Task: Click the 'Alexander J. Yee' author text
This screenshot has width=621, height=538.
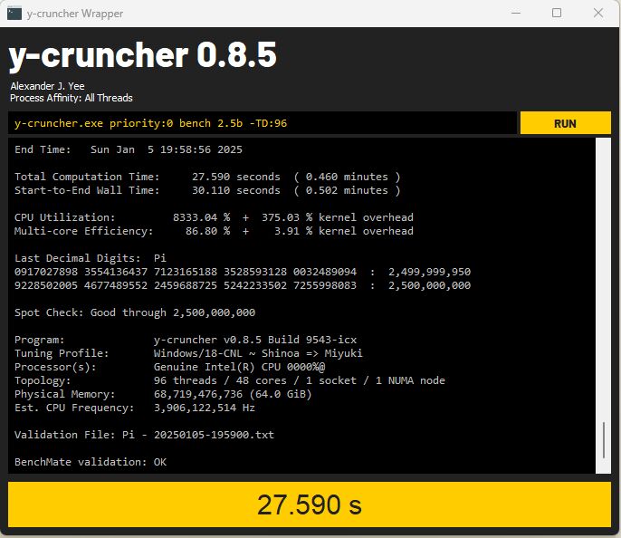Action: [47, 86]
